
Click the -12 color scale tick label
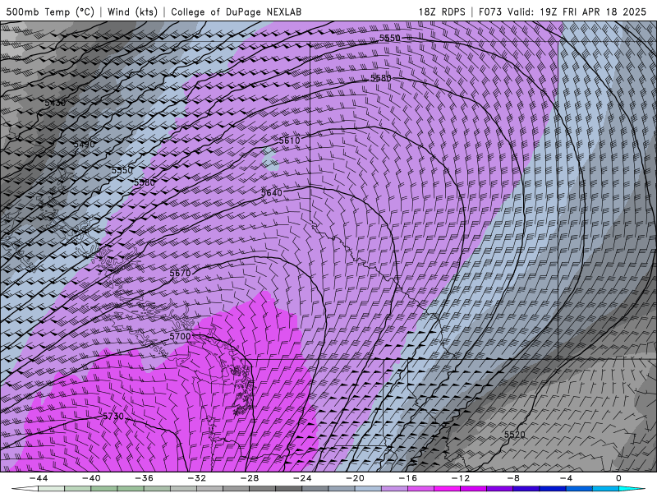[461, 478]
